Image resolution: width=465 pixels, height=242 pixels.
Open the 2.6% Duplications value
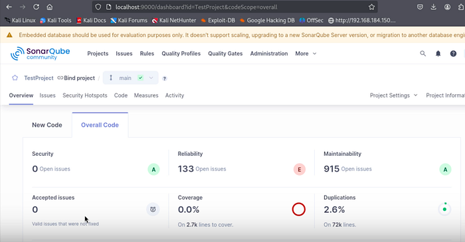click(x=334, y=210)
